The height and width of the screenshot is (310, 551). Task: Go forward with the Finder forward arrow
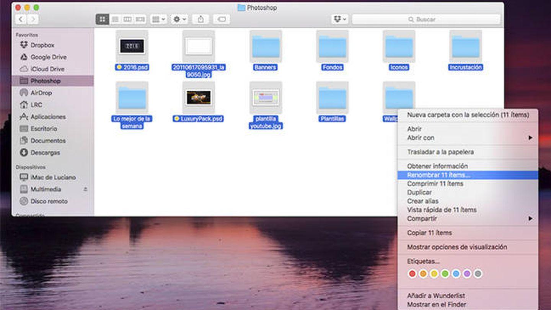click(x=33, y=19)
